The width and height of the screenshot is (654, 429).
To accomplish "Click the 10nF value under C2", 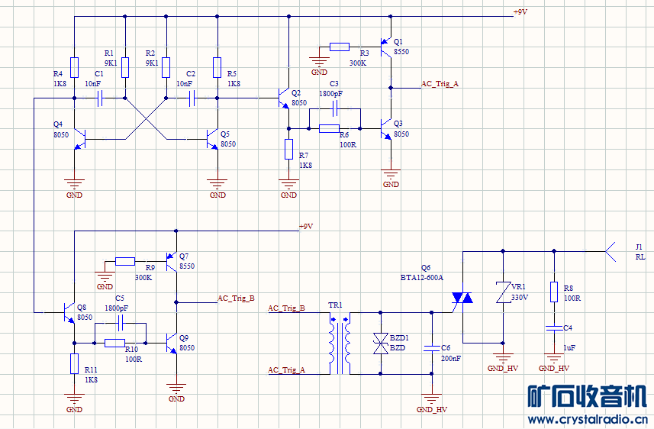I will coord(185,83).
